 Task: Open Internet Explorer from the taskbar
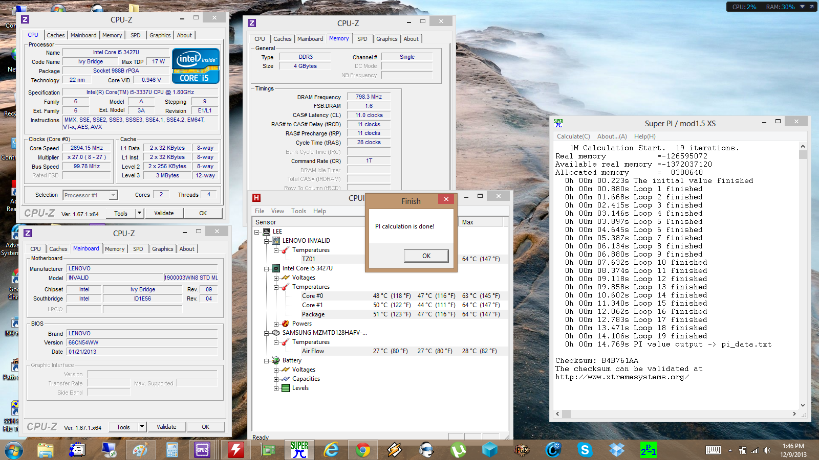[x=331, y=450]
